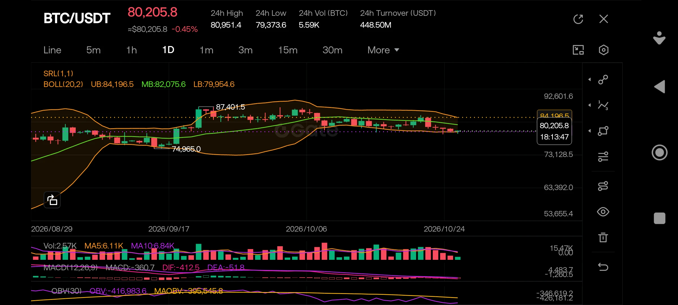Image resolution: width=678 pixels, height=305 pixels.
Task: Close the BTC/USDT chart view
Action: pos(603,19)
